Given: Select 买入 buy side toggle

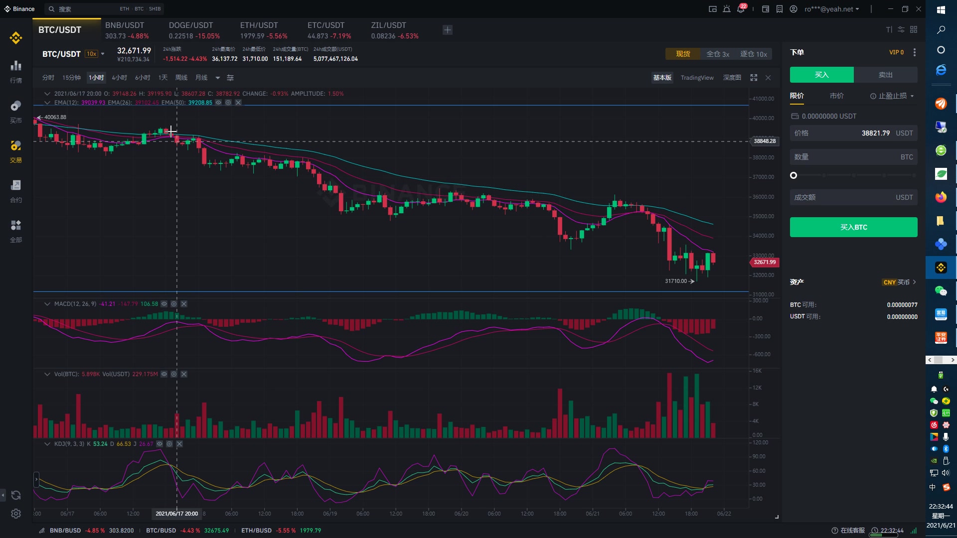Looking at the screenshot, I should click(821, 75).
